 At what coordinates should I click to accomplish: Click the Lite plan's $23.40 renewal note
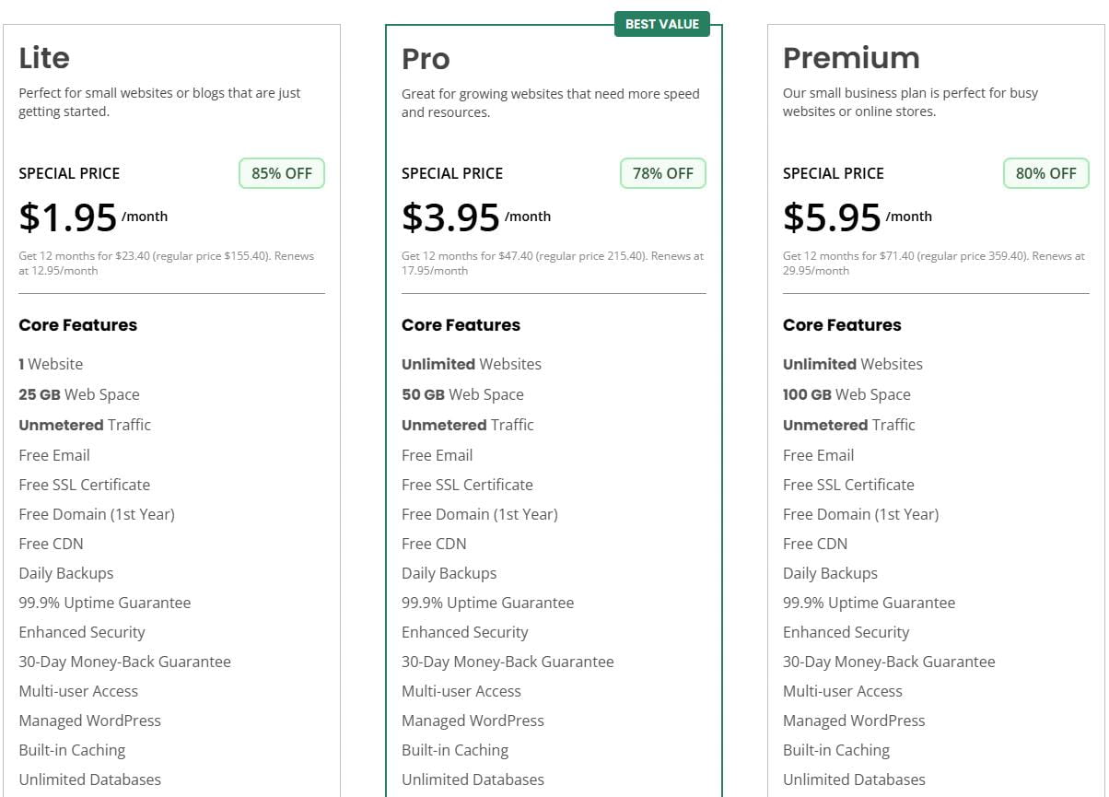(166, 263)
